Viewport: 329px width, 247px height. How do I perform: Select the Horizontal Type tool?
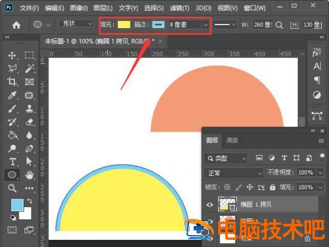pos(12,161)
